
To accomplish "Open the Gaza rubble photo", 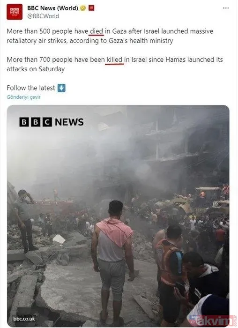I will (x=118, y=216).
